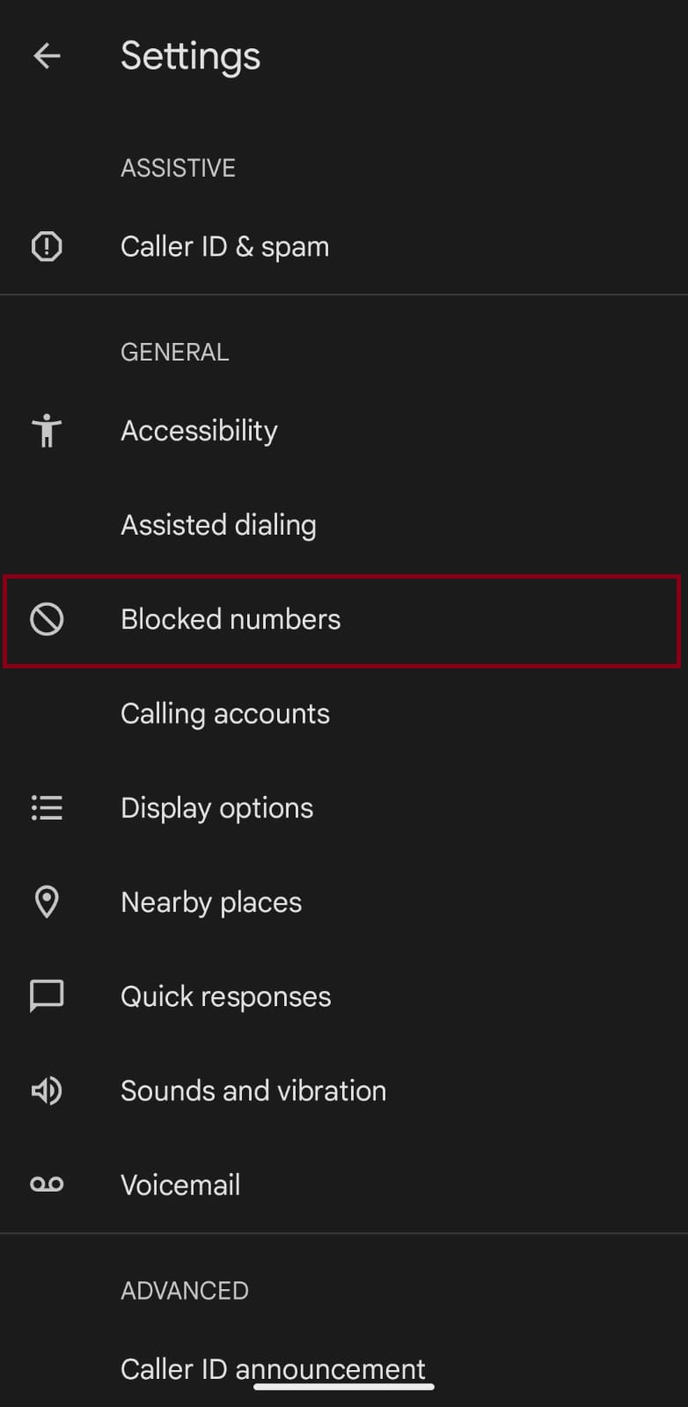This screenshot has width=688, height=1407.
Task: Open the Accessibility settings entry
Action: coord(199,431)
